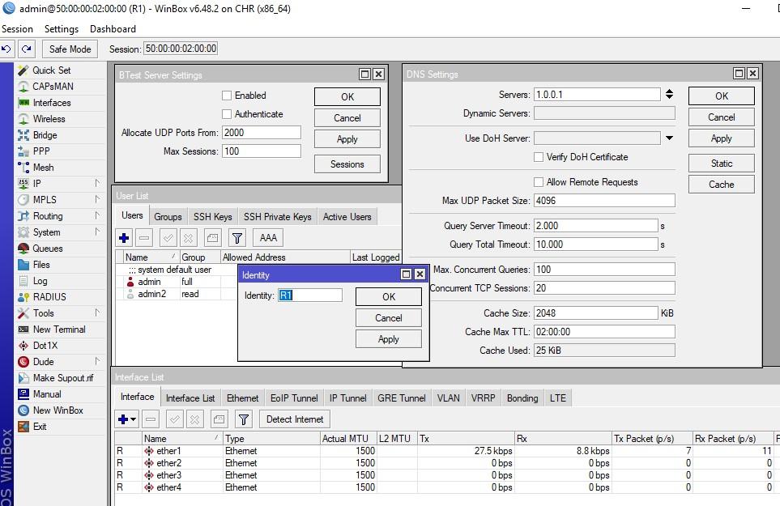Click the Static button in DNS Settings
This screenshot has height=506, width=780.
click(x=721, y=164)
